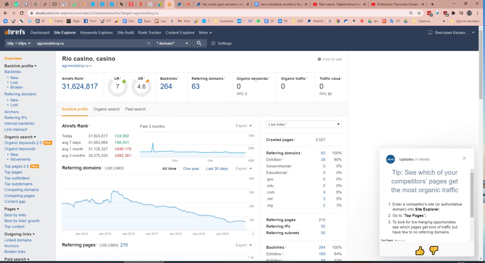The width and height of the screenshot is (485, 263).
Task: Open the protocol http + https dropdown
Action: coord(19,44)
